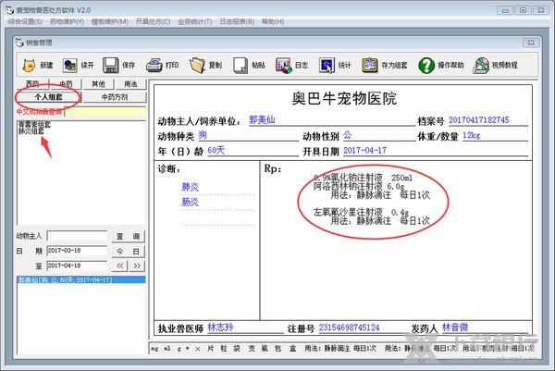
Task: Click the 盒 unit in bottom bar
Action: 292,349
